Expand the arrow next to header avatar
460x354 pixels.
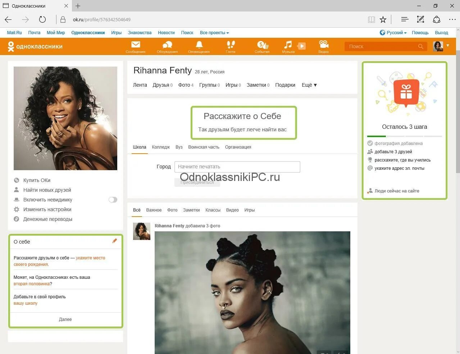[448, 45]
